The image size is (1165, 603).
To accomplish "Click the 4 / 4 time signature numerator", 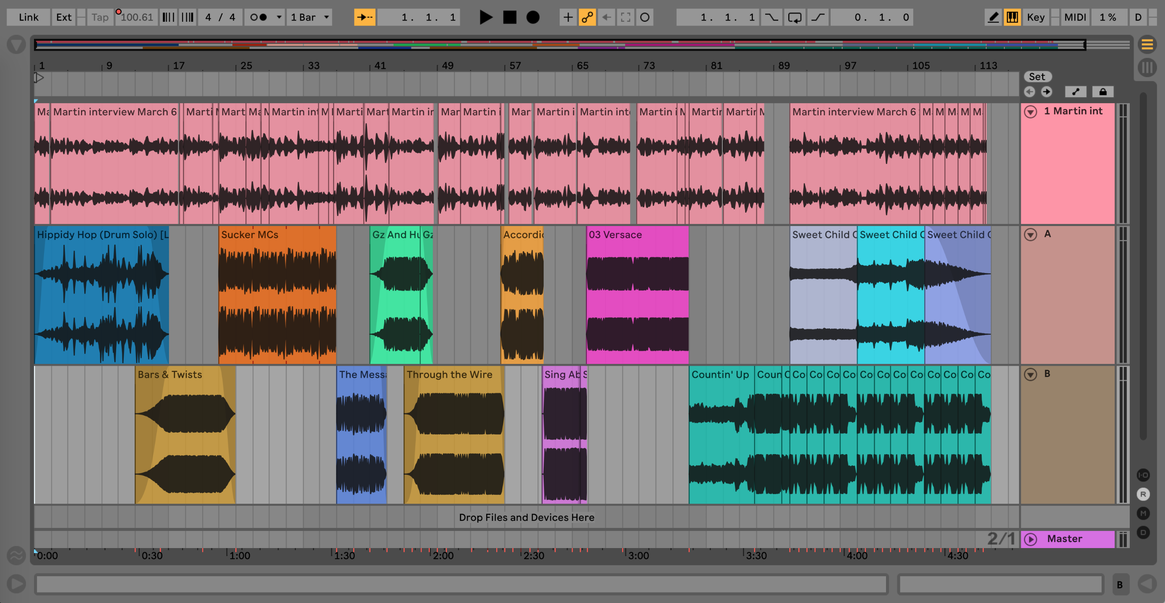I will tap(208, 17).
